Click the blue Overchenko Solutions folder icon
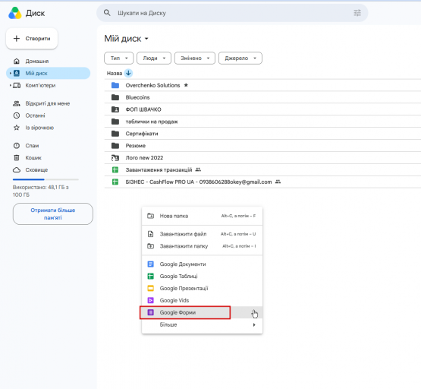The width and height of the screenshot is (421, 389). click(115, 85)
